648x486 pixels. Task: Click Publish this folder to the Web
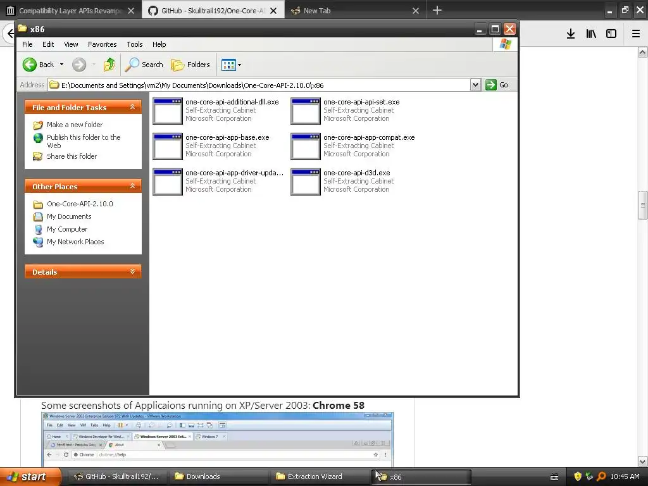[84, 141]
